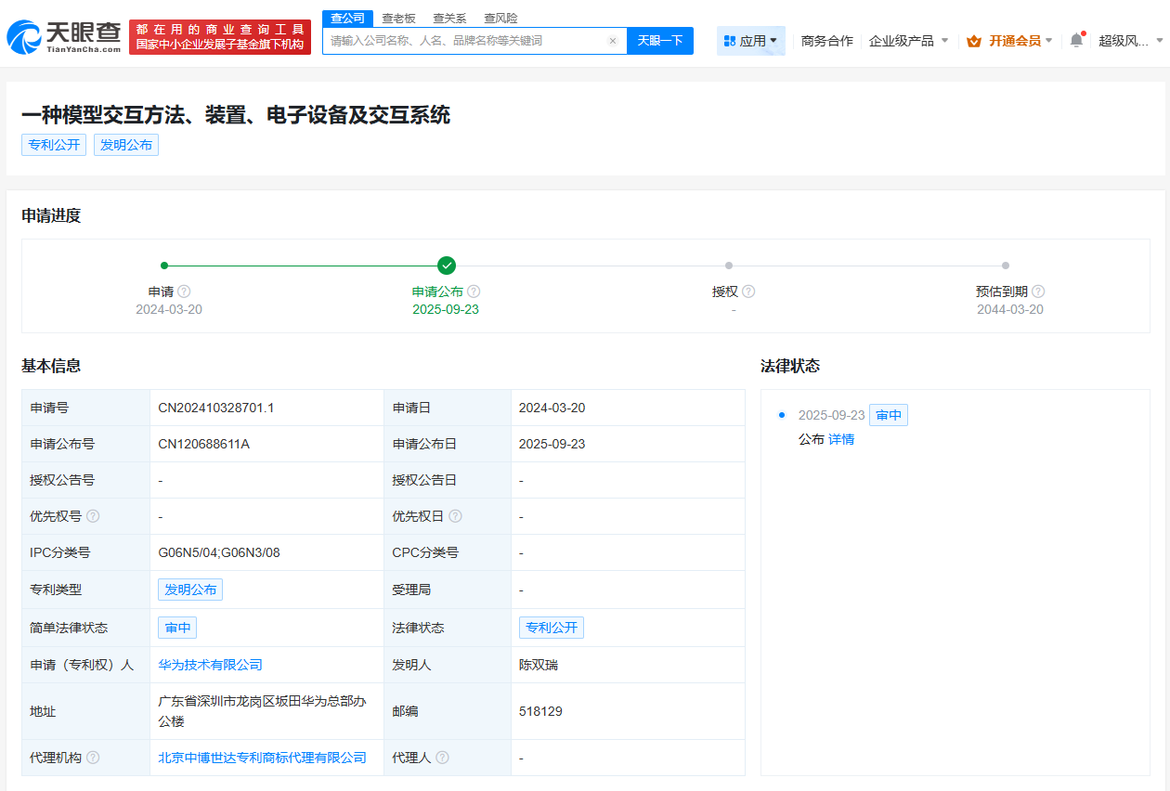The height and width of the screenshot is (791, 1170).
Task: Click the help icon beside 预估到期
Action: tap(1038, 291)
